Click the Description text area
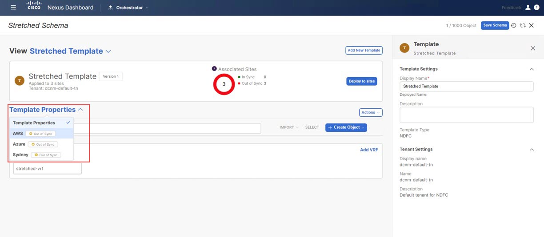Image resolution: width=544 pixels, height=237 pixels. click(x=467, y=115)
